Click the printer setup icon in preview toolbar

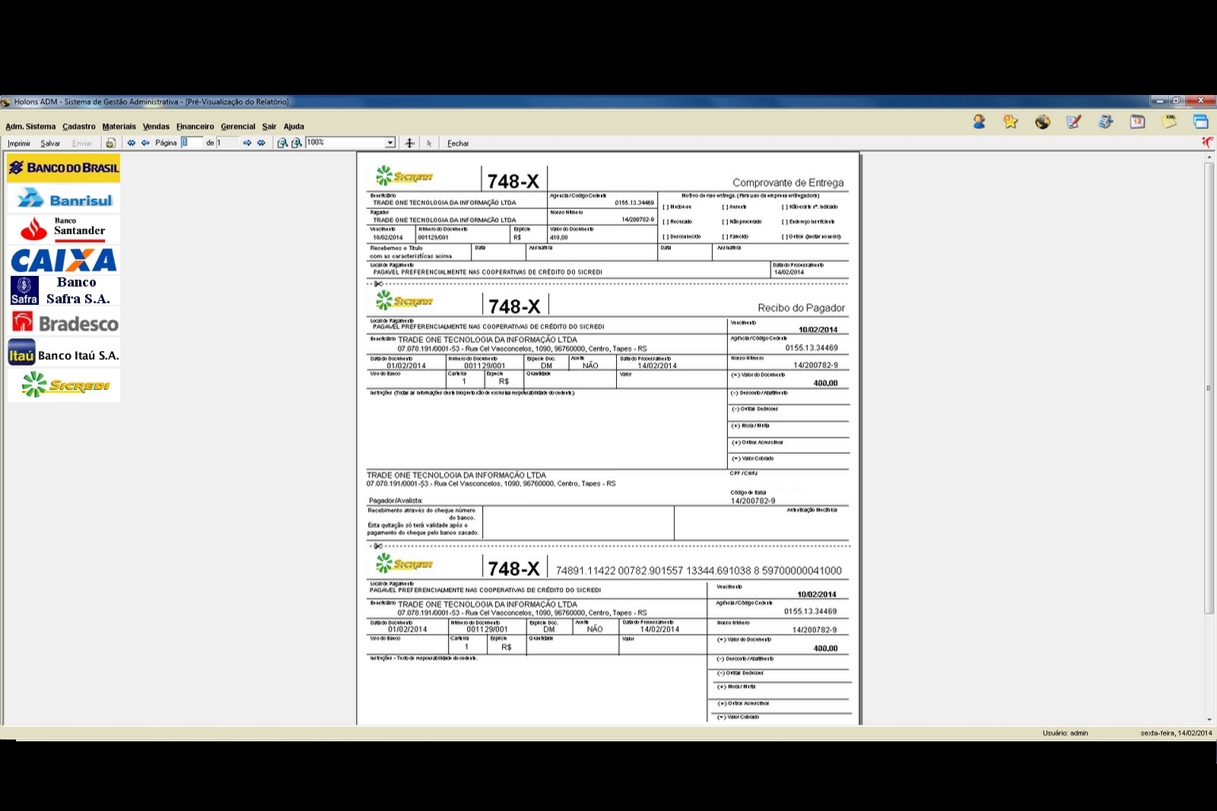111,143
